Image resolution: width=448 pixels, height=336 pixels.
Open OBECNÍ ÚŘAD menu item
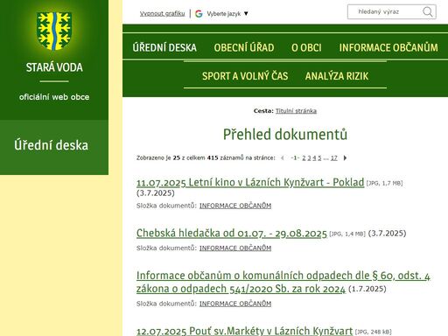coord(244,47)
